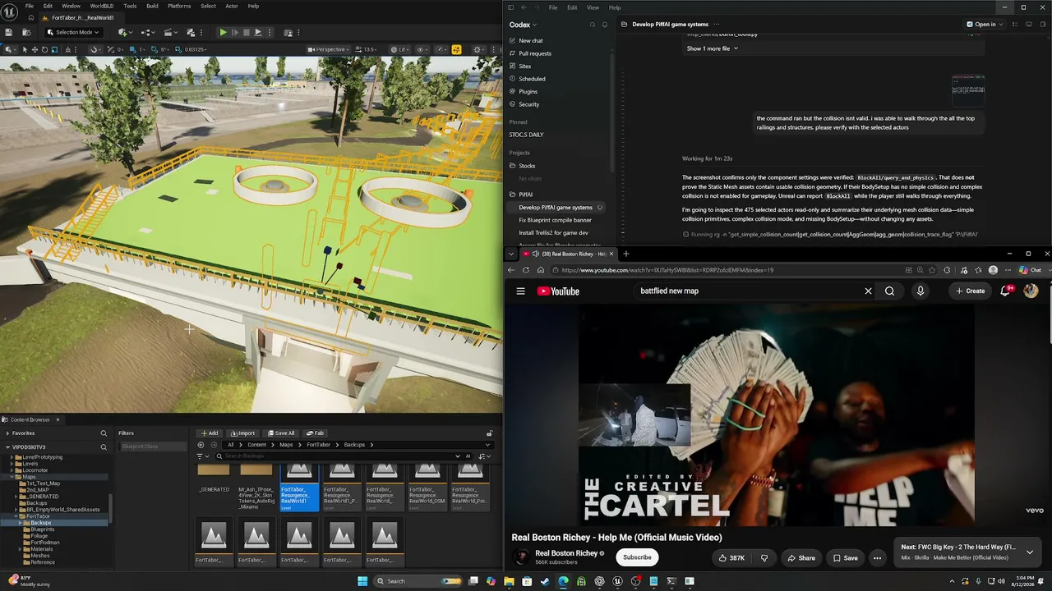Select the viewport Scale tool
1052x591 pixels.
click(x=54, y=49)
